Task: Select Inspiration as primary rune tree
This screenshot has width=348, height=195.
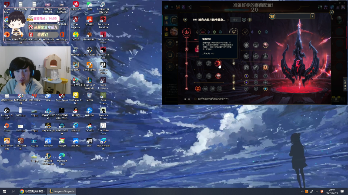Action: (220, 32)
